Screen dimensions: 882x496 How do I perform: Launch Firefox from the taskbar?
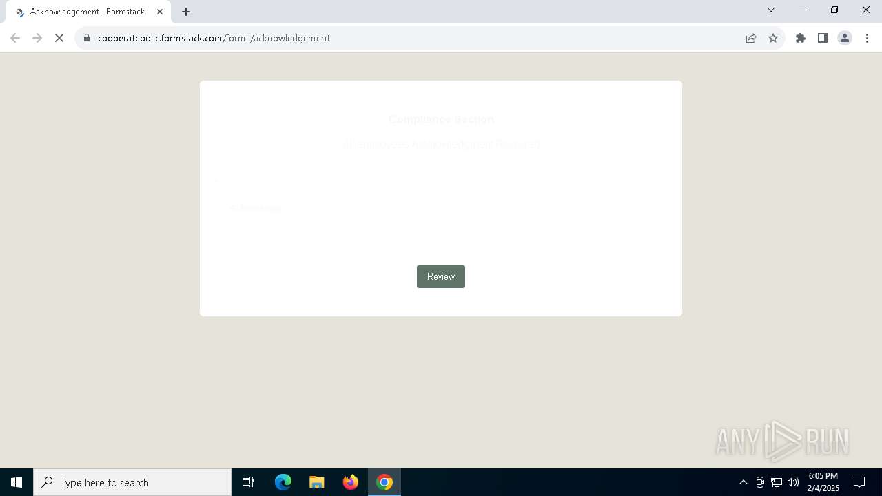(351, 482)
